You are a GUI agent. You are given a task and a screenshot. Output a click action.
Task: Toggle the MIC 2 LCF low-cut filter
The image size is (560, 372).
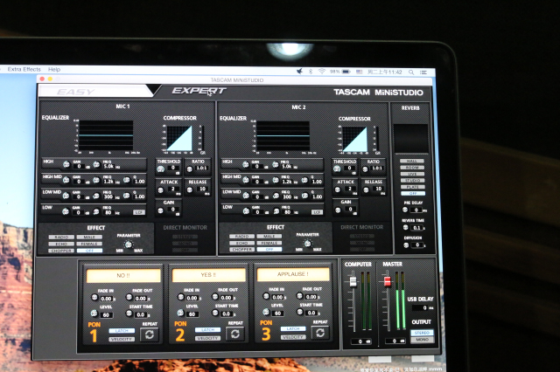[317, 212]
